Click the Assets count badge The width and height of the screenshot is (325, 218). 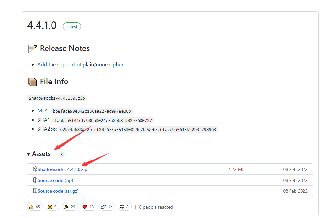pos(61,154)
